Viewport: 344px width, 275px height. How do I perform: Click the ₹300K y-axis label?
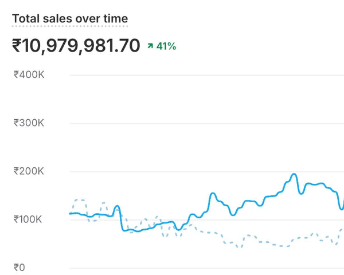(29, 123)
